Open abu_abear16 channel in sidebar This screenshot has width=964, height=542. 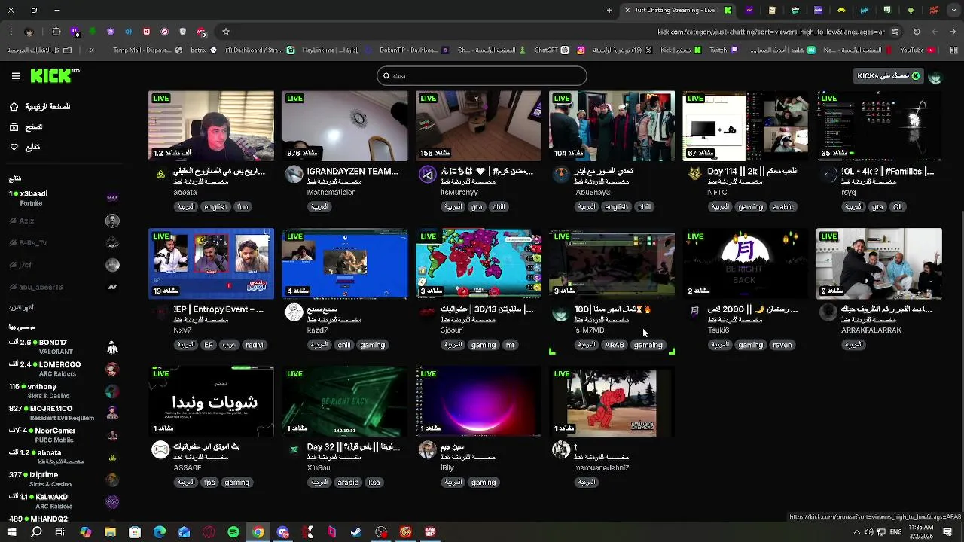(64, 287)
